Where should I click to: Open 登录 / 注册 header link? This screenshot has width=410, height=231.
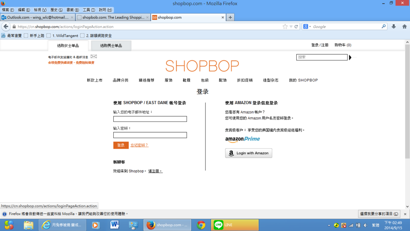coord(320,45)
